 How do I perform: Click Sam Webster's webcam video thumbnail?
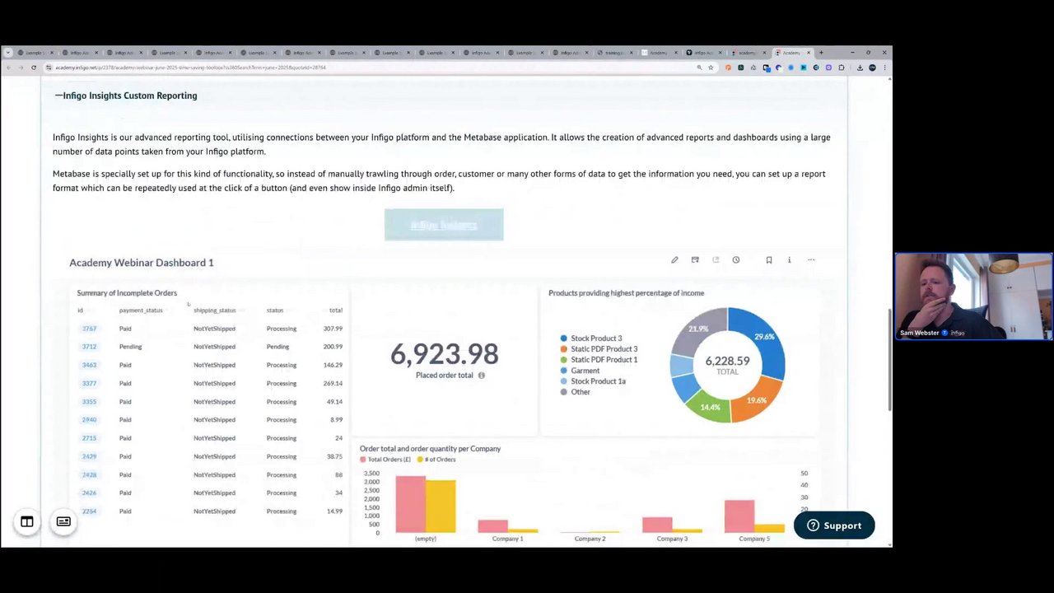pyautogui.click(x=973, y=296)
